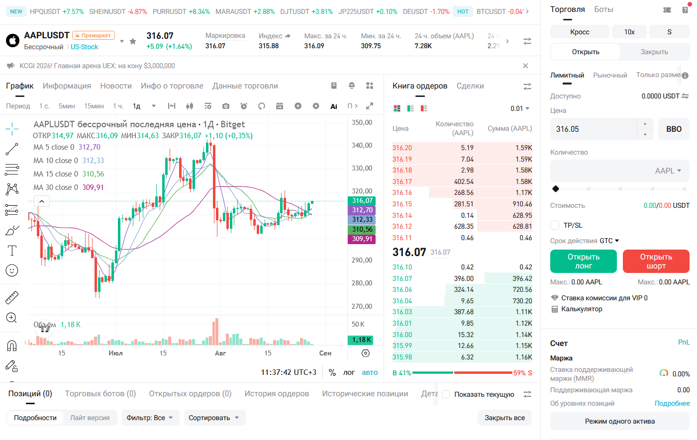
Task: Click the add plus circle chart icon
Action: (298, 106)
